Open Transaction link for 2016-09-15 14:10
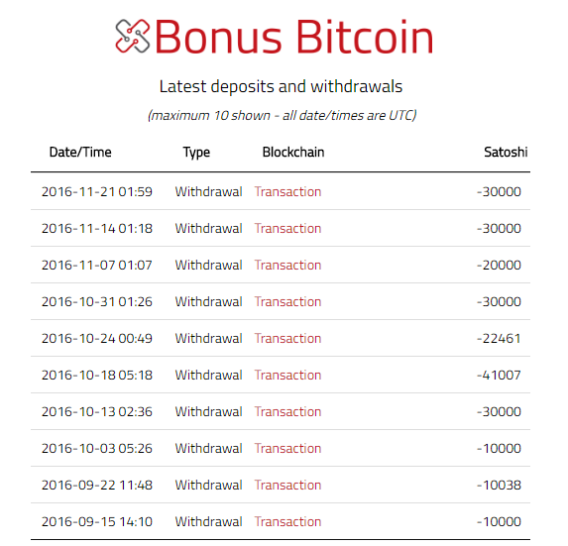 287,522
